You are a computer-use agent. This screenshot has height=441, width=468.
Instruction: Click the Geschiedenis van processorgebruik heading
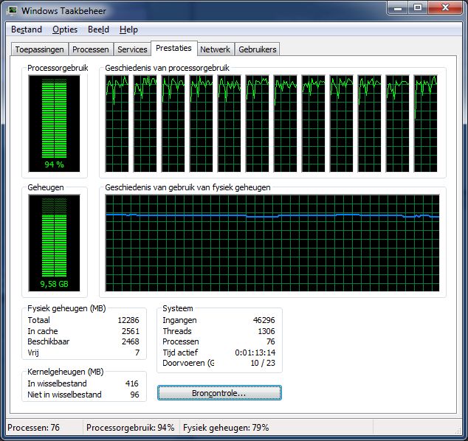pyautogui.click(x=167, y=68)
